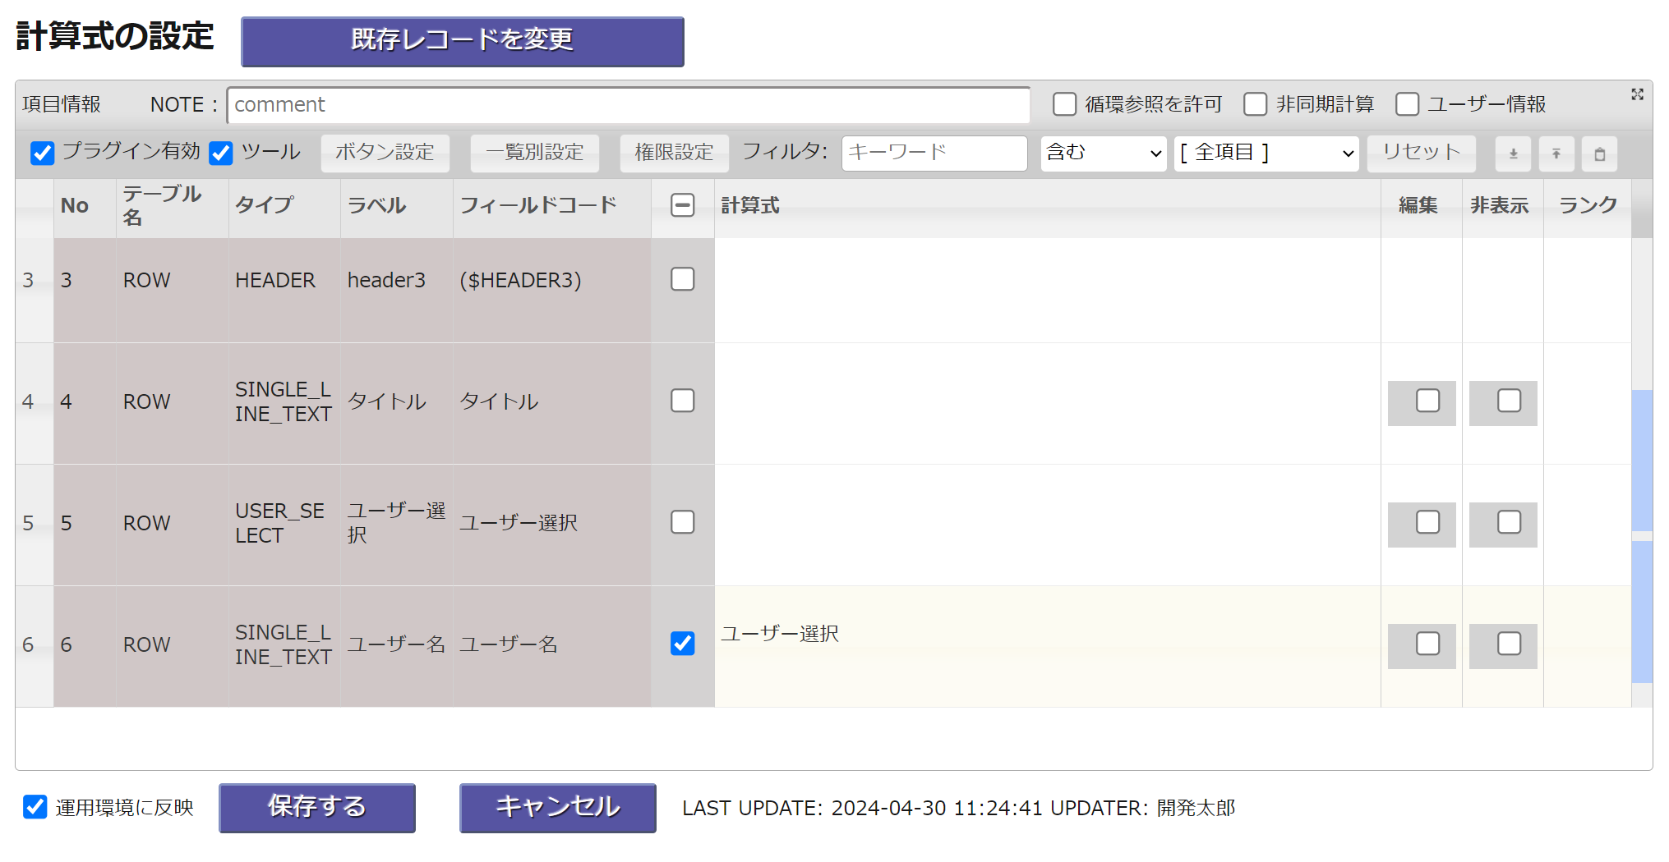Screen dimensions: 1669x862
Task: Check the formula checkbox for row header3
Action: point(683,279)
